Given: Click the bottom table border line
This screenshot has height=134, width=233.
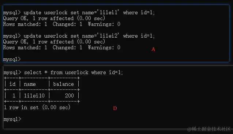Looking at the screenshot, I should [x=42, y=102].
